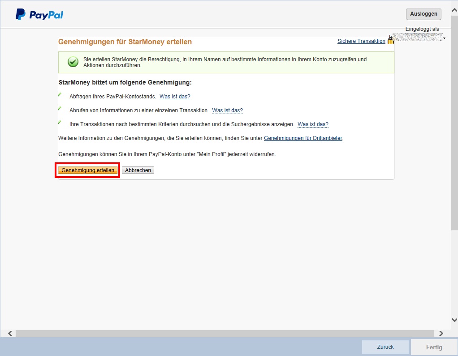
Task: Click the vertical scrollbar thumb
Action: [454, 123]
